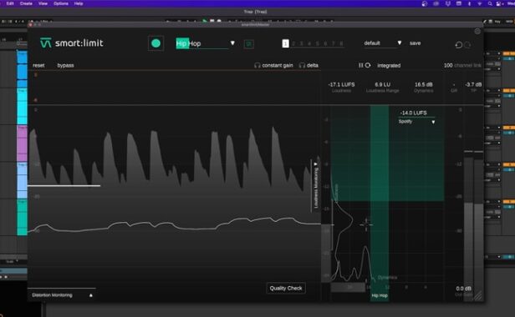Open the View menu

click(x=43, y=3)
